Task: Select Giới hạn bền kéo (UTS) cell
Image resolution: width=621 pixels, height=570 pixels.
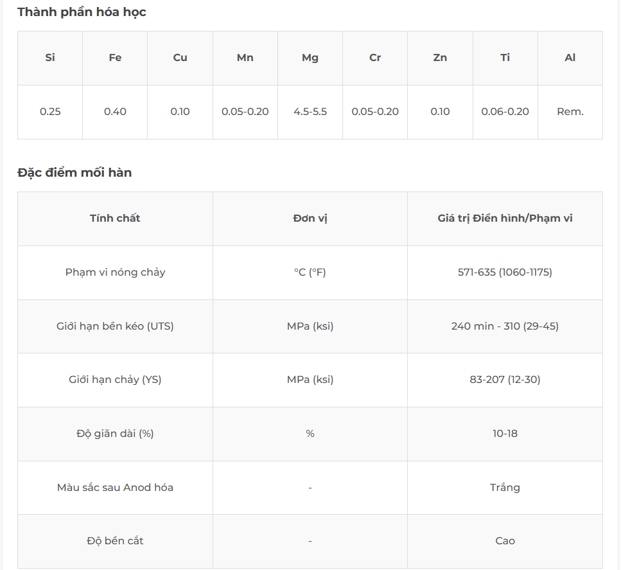Action: click(115, 326)
